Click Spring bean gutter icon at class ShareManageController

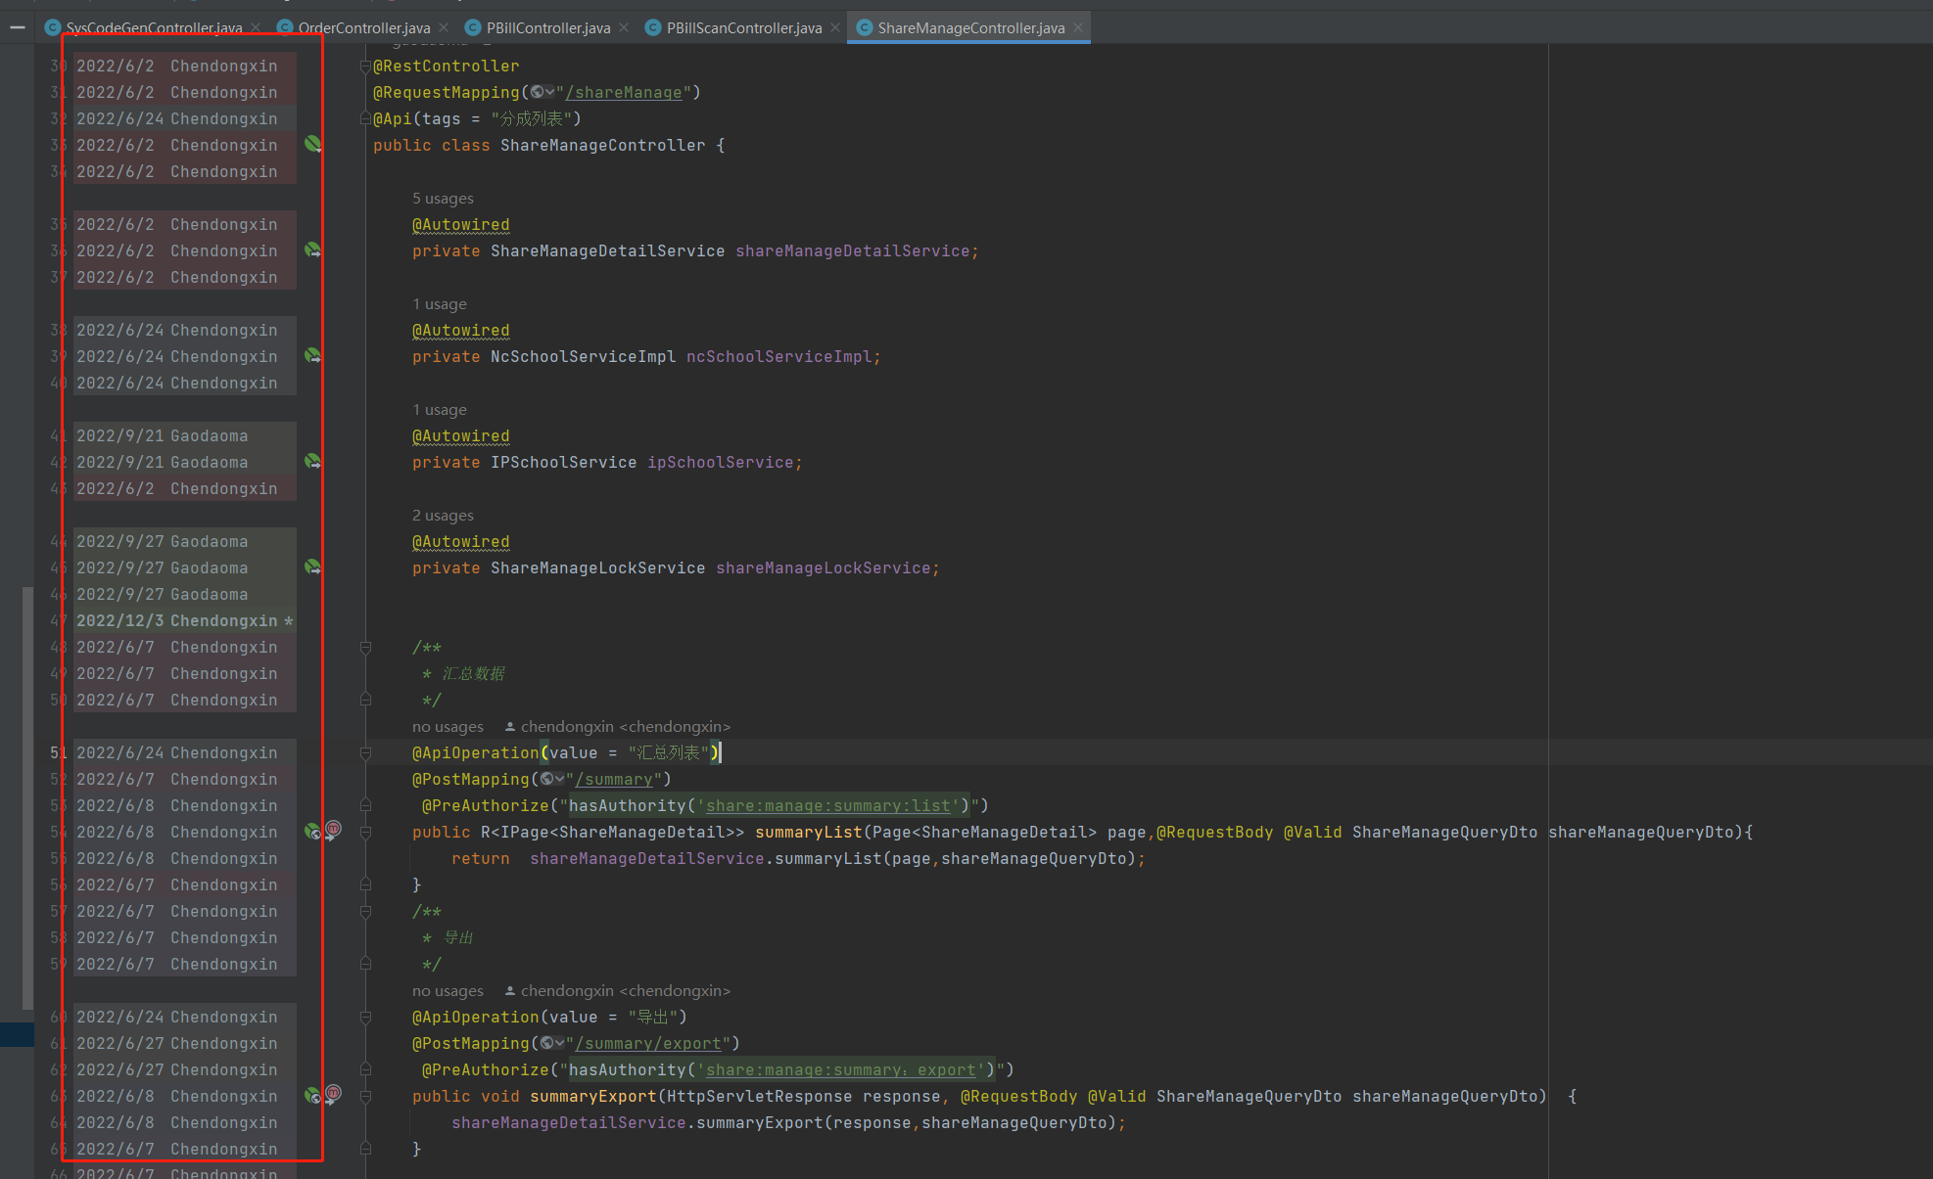312,144
